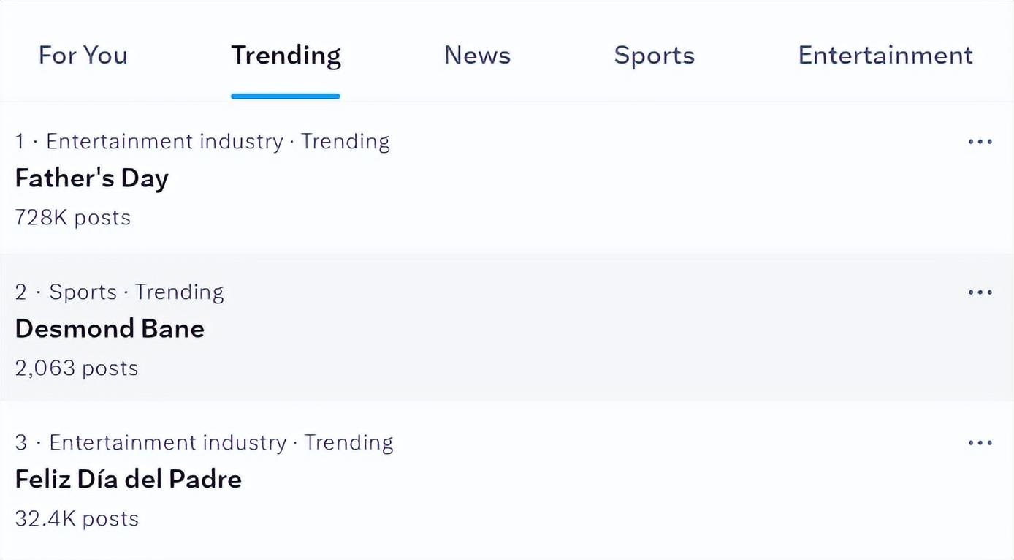Open the Feliz Día del Padre topic
1014x560 pixels.
128,480
